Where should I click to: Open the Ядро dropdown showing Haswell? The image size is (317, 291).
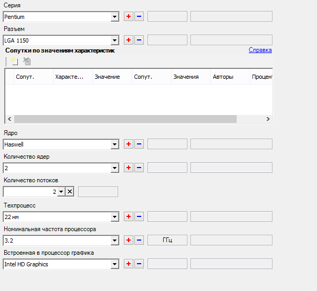(x=114, y=144)
